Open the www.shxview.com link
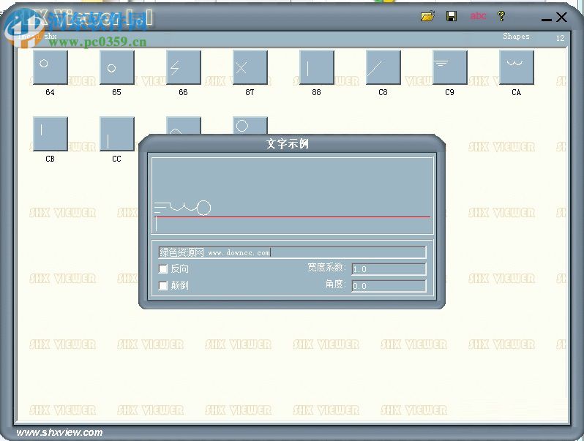Viewport: 584px width, 441px height. pyautogui.click(x=59, y=432)
